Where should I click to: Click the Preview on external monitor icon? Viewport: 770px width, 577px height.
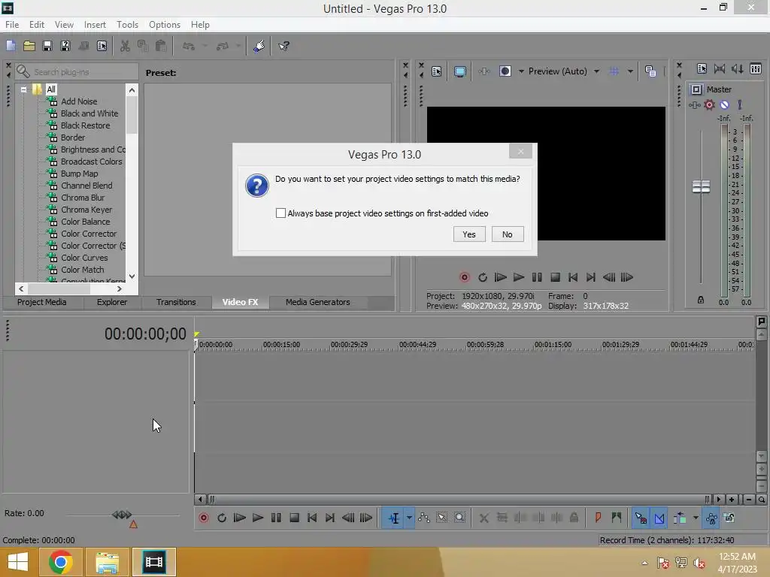coord(459,71)
